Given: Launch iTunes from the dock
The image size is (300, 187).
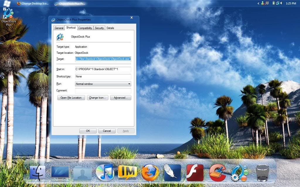Looking at the screenshot, I should [105, 172].
